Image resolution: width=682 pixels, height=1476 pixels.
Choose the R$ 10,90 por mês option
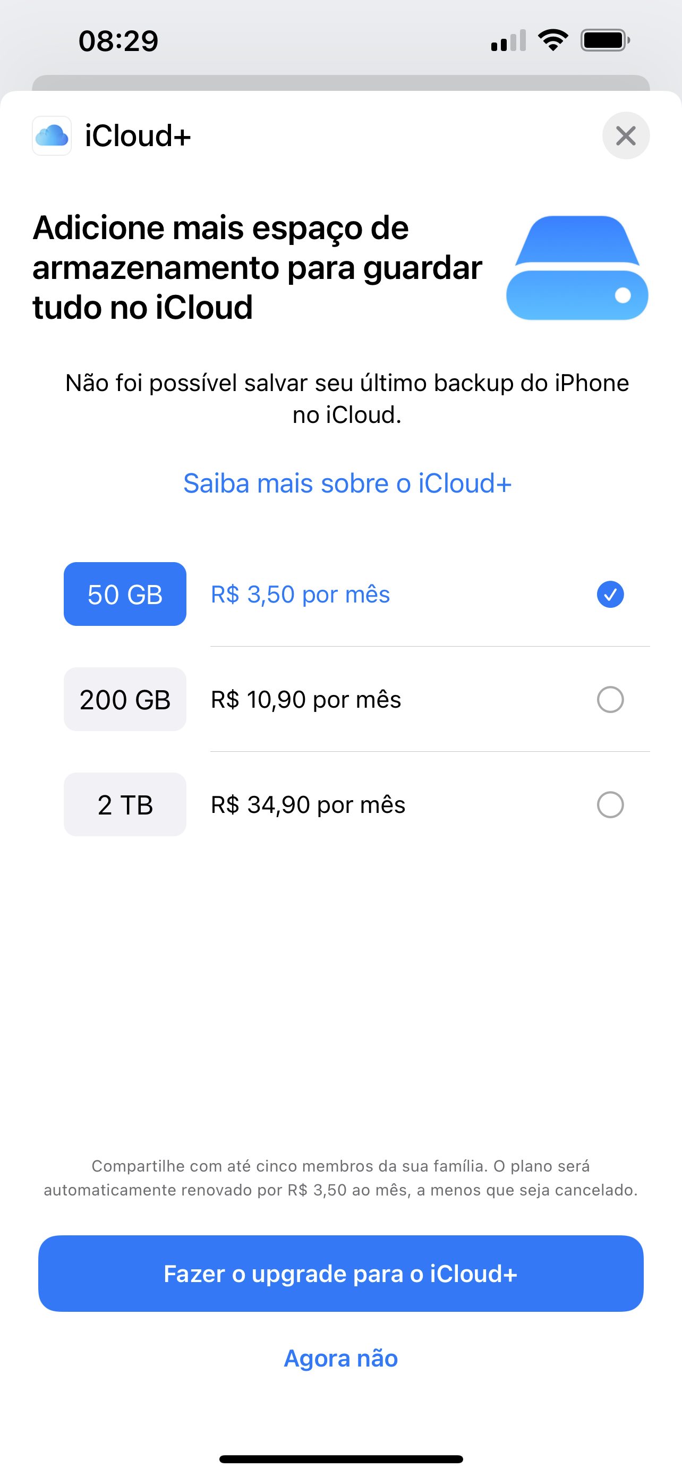306,700
